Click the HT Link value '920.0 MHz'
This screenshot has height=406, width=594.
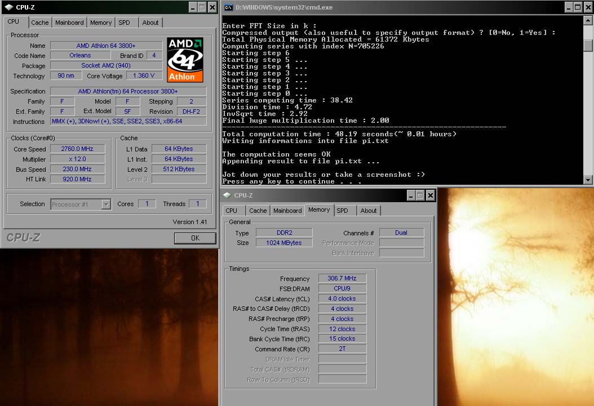[77, 179]
